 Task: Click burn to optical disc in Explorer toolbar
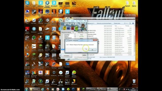pyautogui.click(x=104, y=23)
